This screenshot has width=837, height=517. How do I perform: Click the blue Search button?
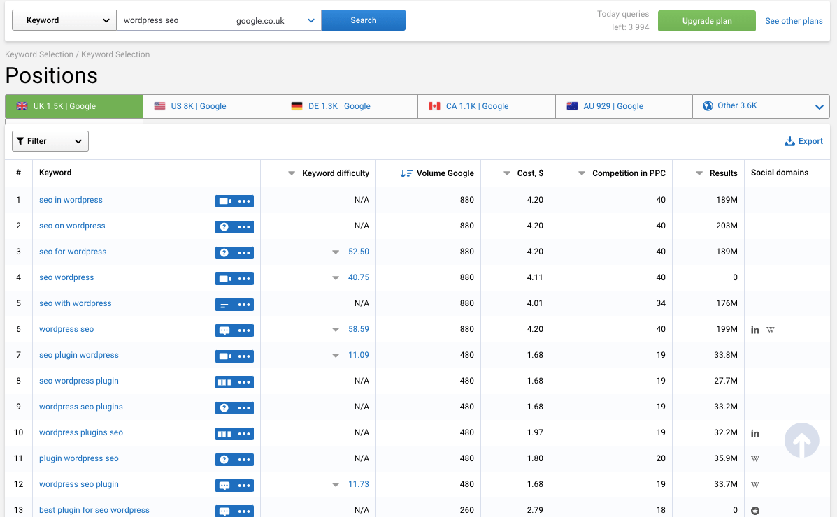(364, 20)
